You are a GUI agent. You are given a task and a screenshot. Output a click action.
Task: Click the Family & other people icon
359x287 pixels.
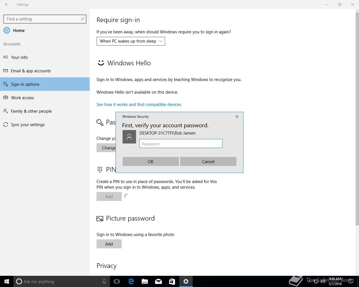pos(6,111)
